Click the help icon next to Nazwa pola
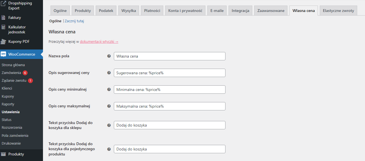 [109, 56]
